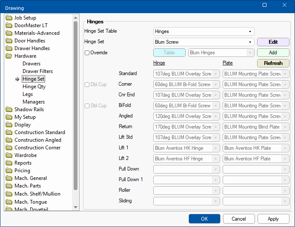The height and width of the screenshot is (227, 295).
Task: Maximize the Drawing dialog window
Action: coord(264,5)
